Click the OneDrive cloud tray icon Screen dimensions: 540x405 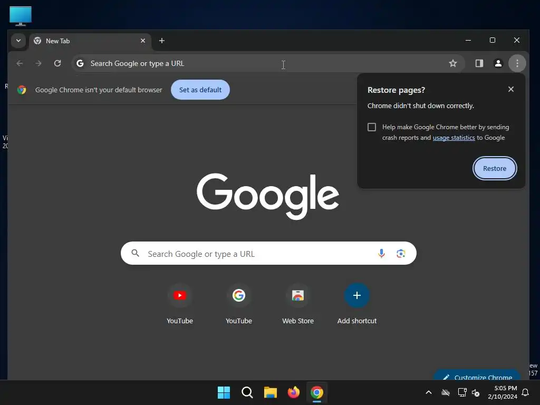click(x=446, y=392)
